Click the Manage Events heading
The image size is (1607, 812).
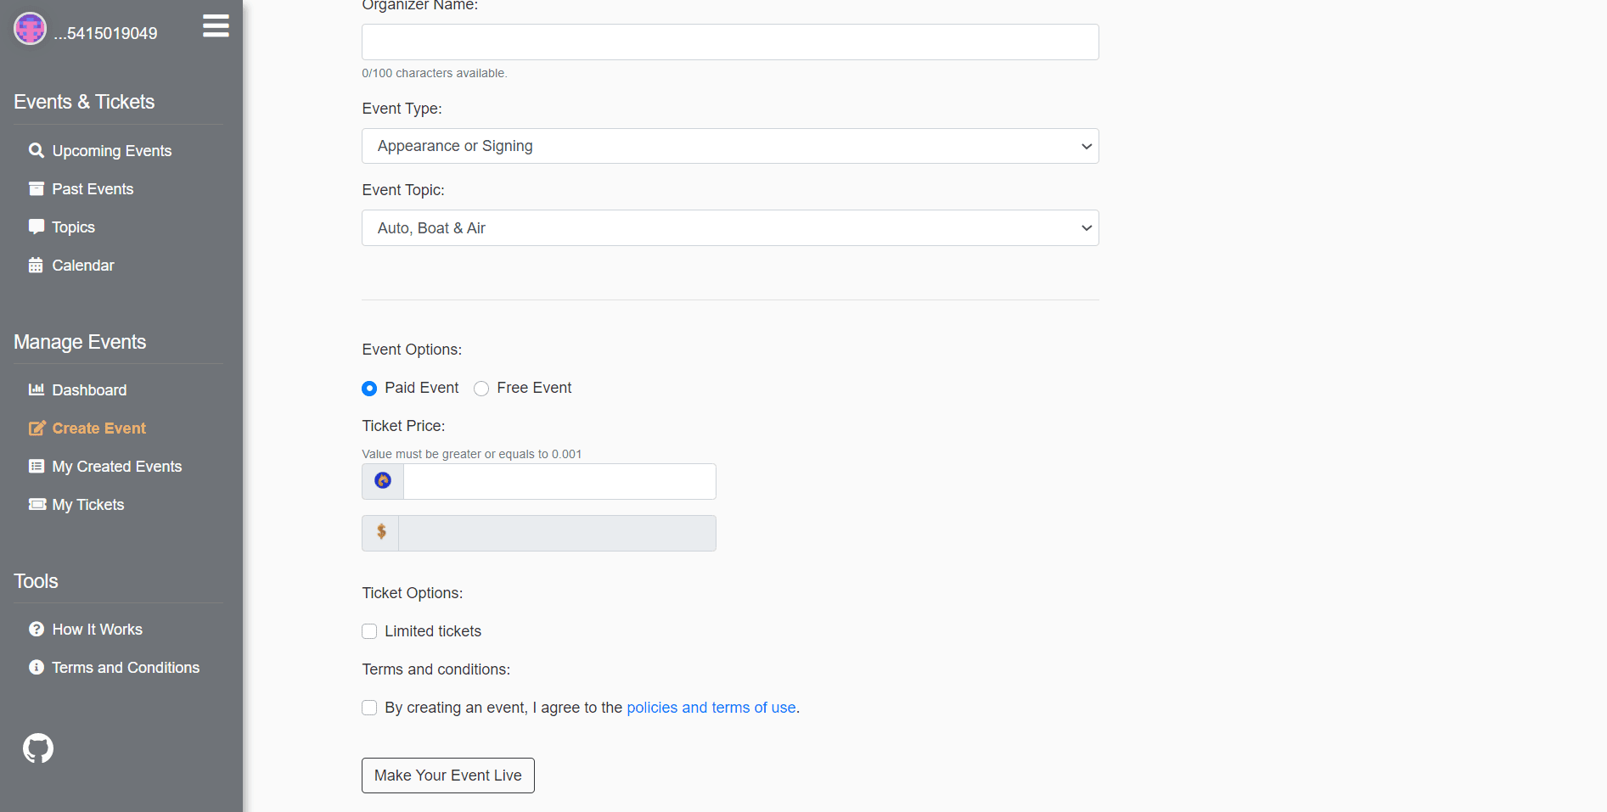[80, 342]
